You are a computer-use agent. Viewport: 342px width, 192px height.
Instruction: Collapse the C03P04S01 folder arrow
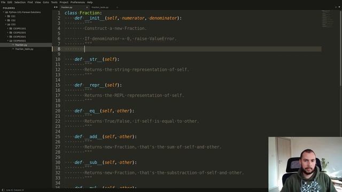tap(7, 41)
